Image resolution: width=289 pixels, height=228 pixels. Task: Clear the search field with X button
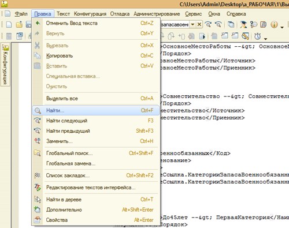[199, 25]
